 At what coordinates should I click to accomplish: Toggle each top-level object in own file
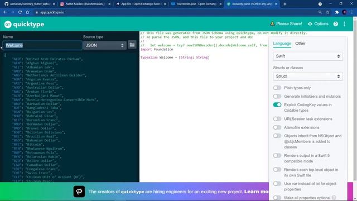point(277,170)
